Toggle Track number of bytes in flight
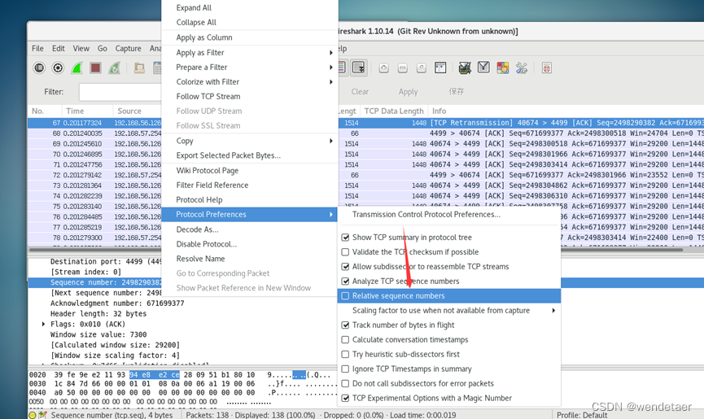Screen dimensions: 704x419 (x=345, y=325)
